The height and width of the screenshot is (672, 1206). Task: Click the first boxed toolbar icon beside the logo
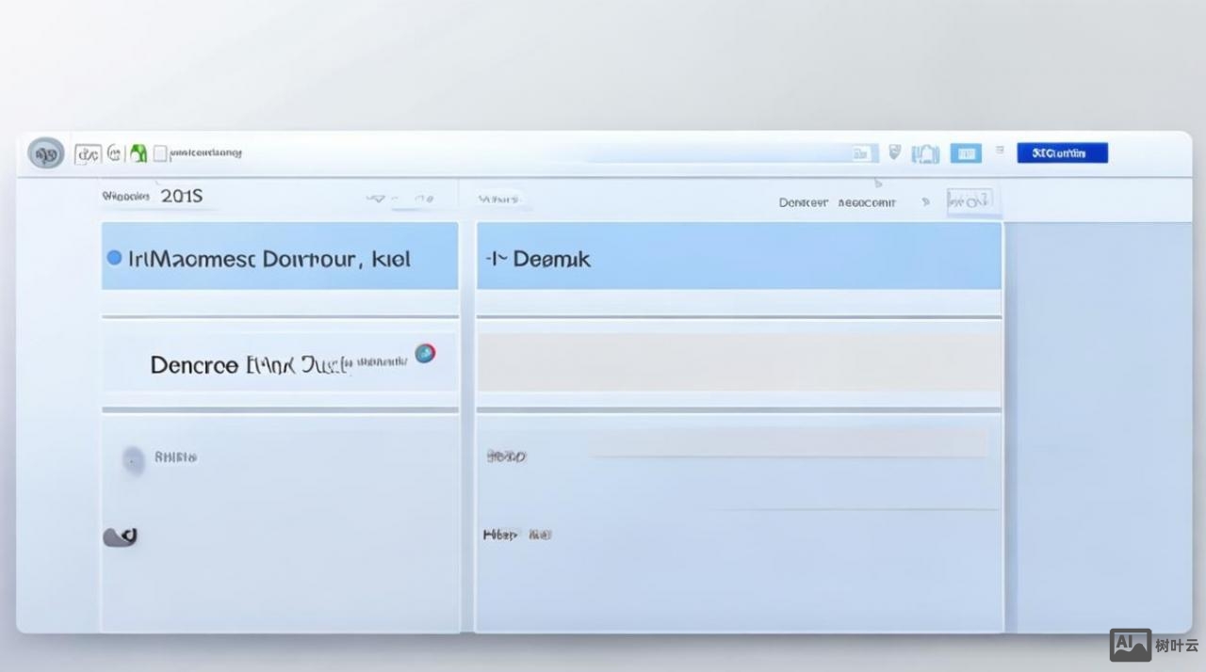(88, 153)
